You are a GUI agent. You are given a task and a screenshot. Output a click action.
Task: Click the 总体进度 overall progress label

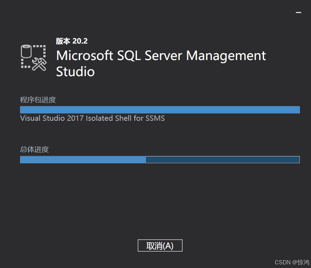34,149
